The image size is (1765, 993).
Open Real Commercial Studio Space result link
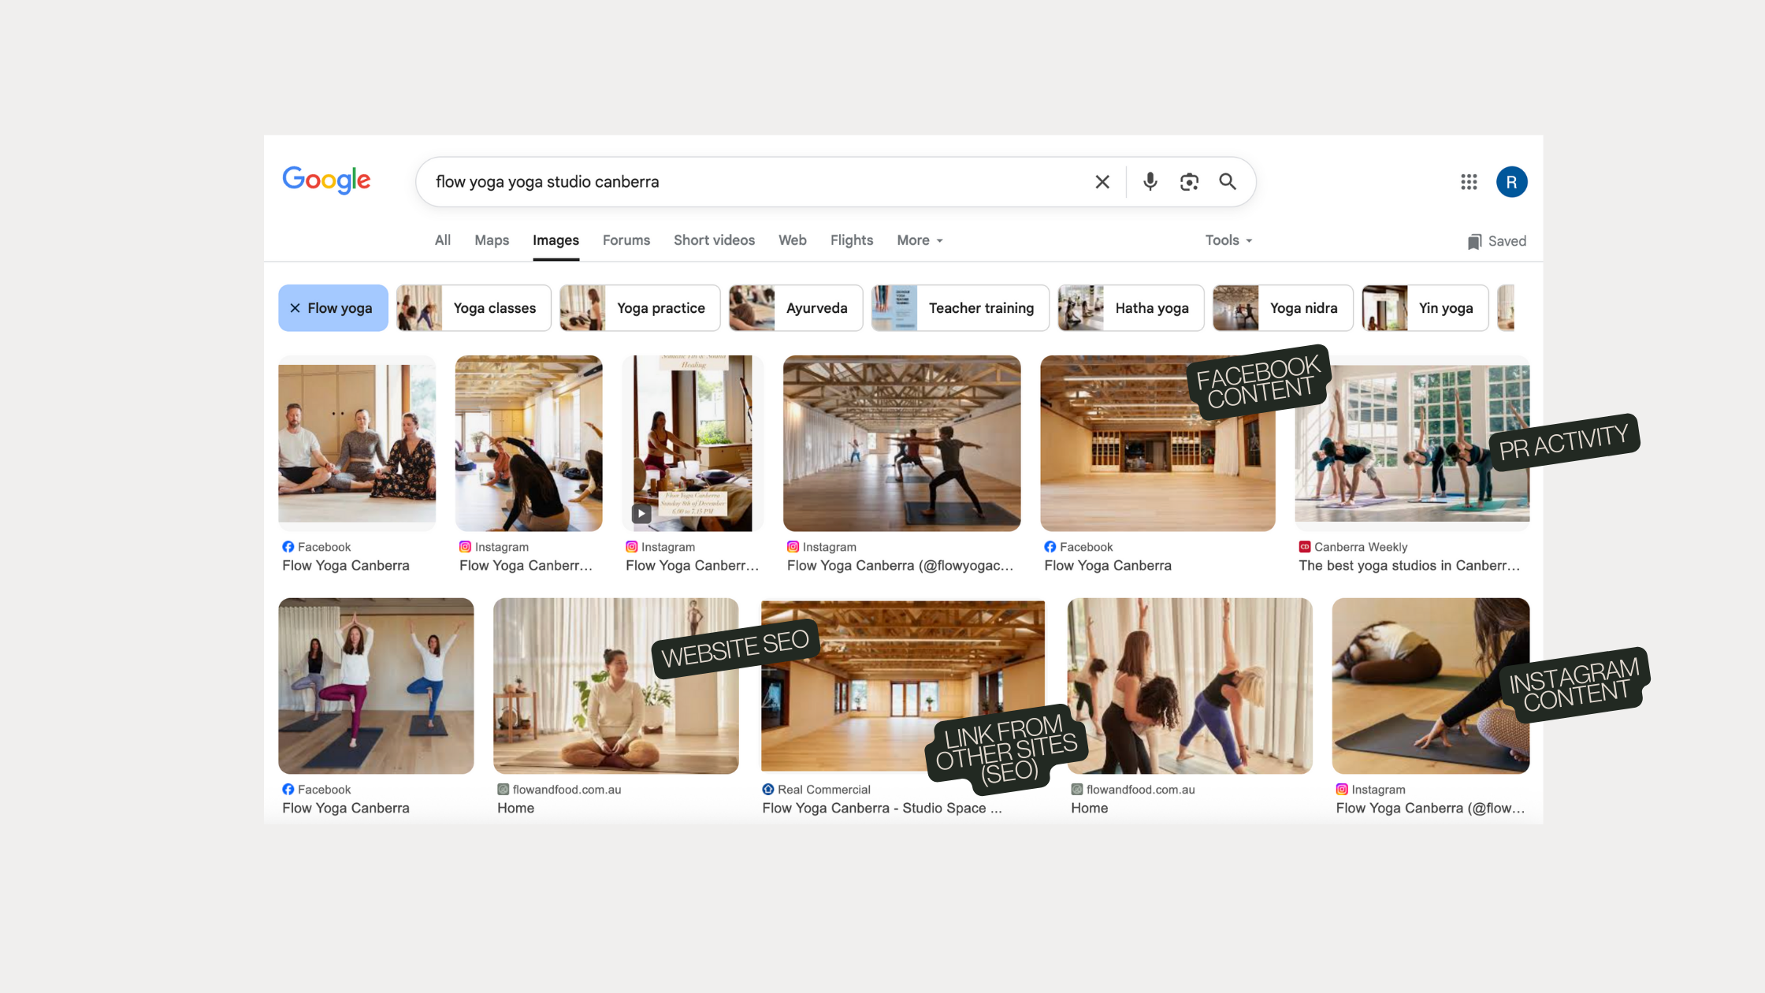click(881, 808)
